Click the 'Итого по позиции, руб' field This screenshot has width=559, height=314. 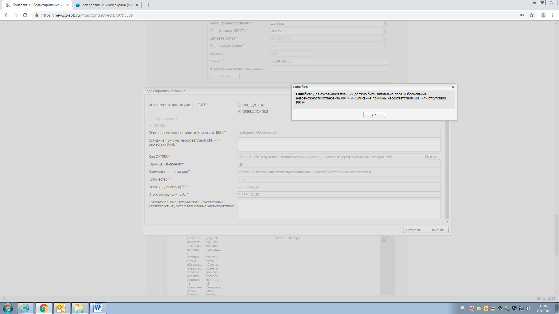[339, 195]
